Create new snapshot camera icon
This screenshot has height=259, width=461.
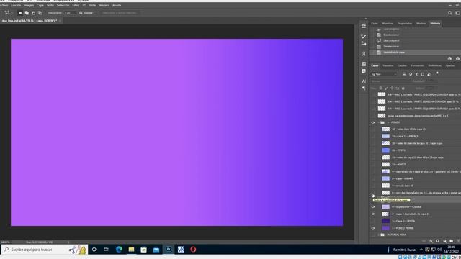pos(458,58)
